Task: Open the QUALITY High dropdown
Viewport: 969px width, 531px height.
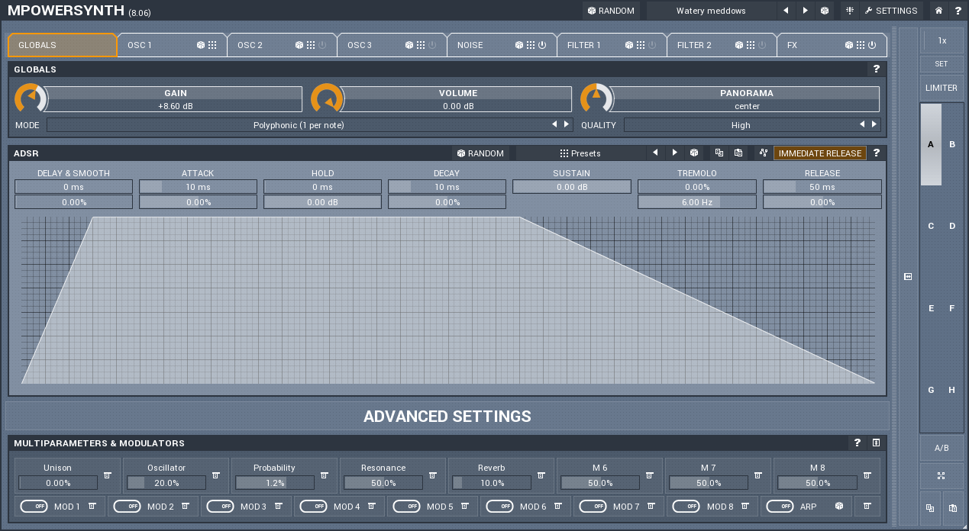Action: [741, 124]
